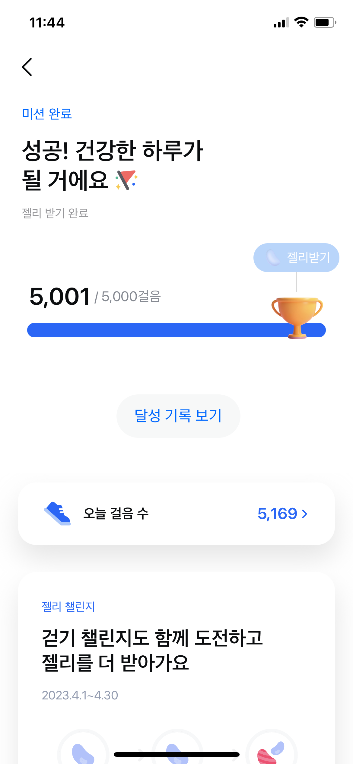Click the 걷기 챌린지도 함께 도전하고 headline

point(152,638)
